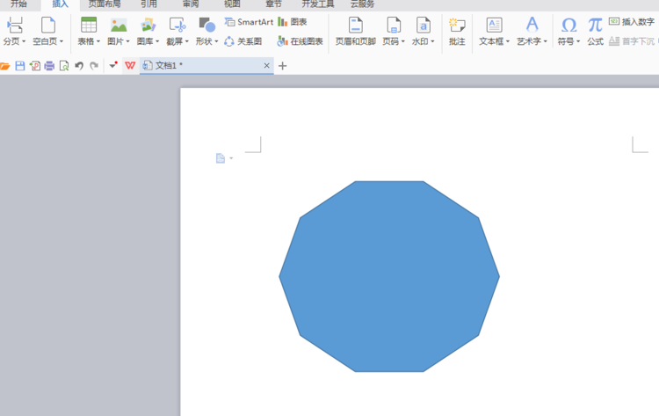Open the 图片 (Picture) insert tool
The image size is (659, 416).
[x=119, y=25]
